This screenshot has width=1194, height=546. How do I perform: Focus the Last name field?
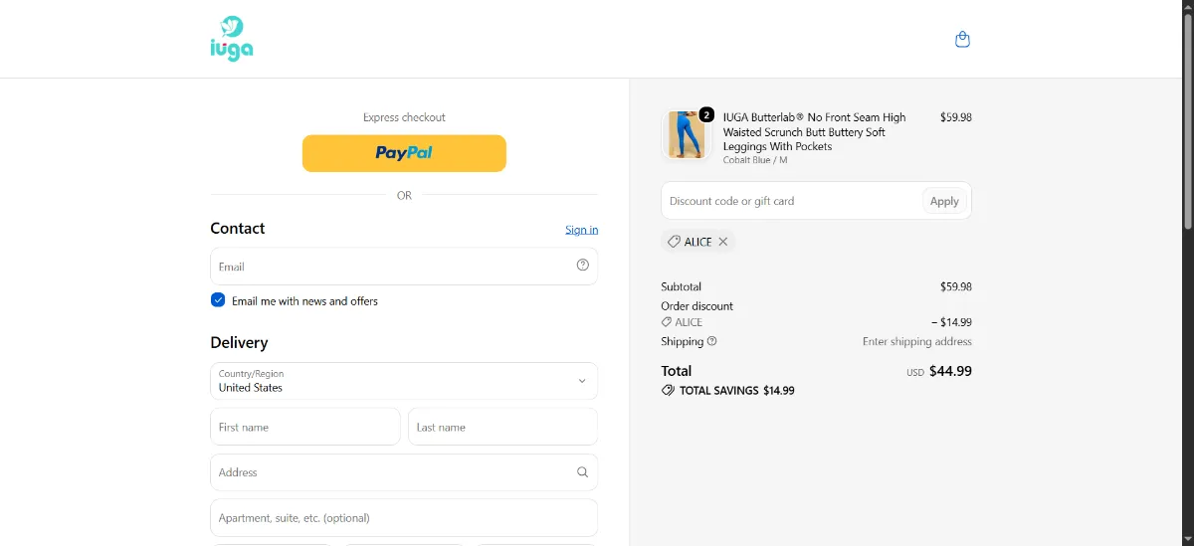pyautogui.click(x=502, y=427)
